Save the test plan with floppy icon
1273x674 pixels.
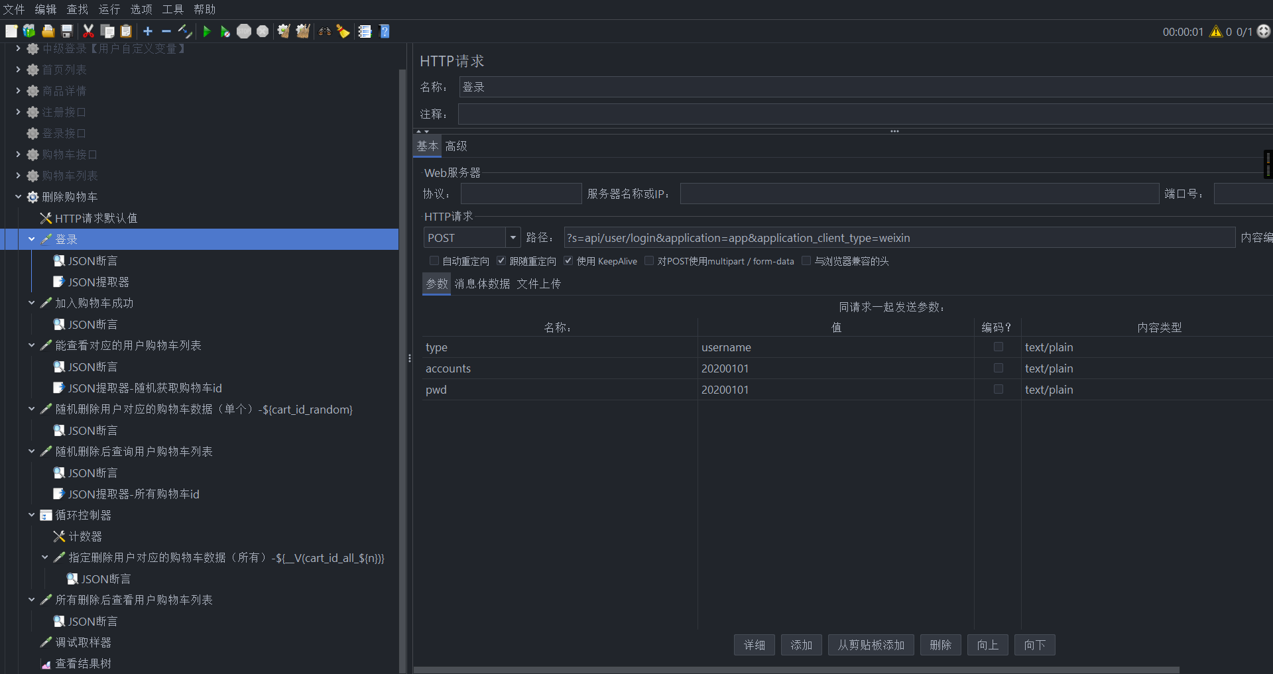click(66, 31)
